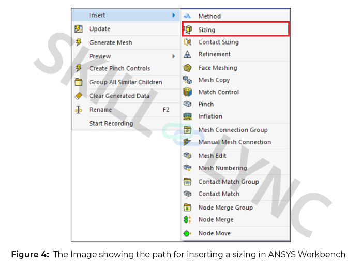Image resolution: width=362 pixels, height=266 pixels.
Task: Choose Start Recording
Action: click(x=126, y=123)
